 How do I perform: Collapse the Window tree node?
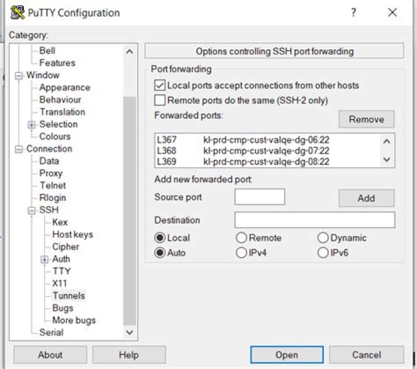click(x=19, y=75)
